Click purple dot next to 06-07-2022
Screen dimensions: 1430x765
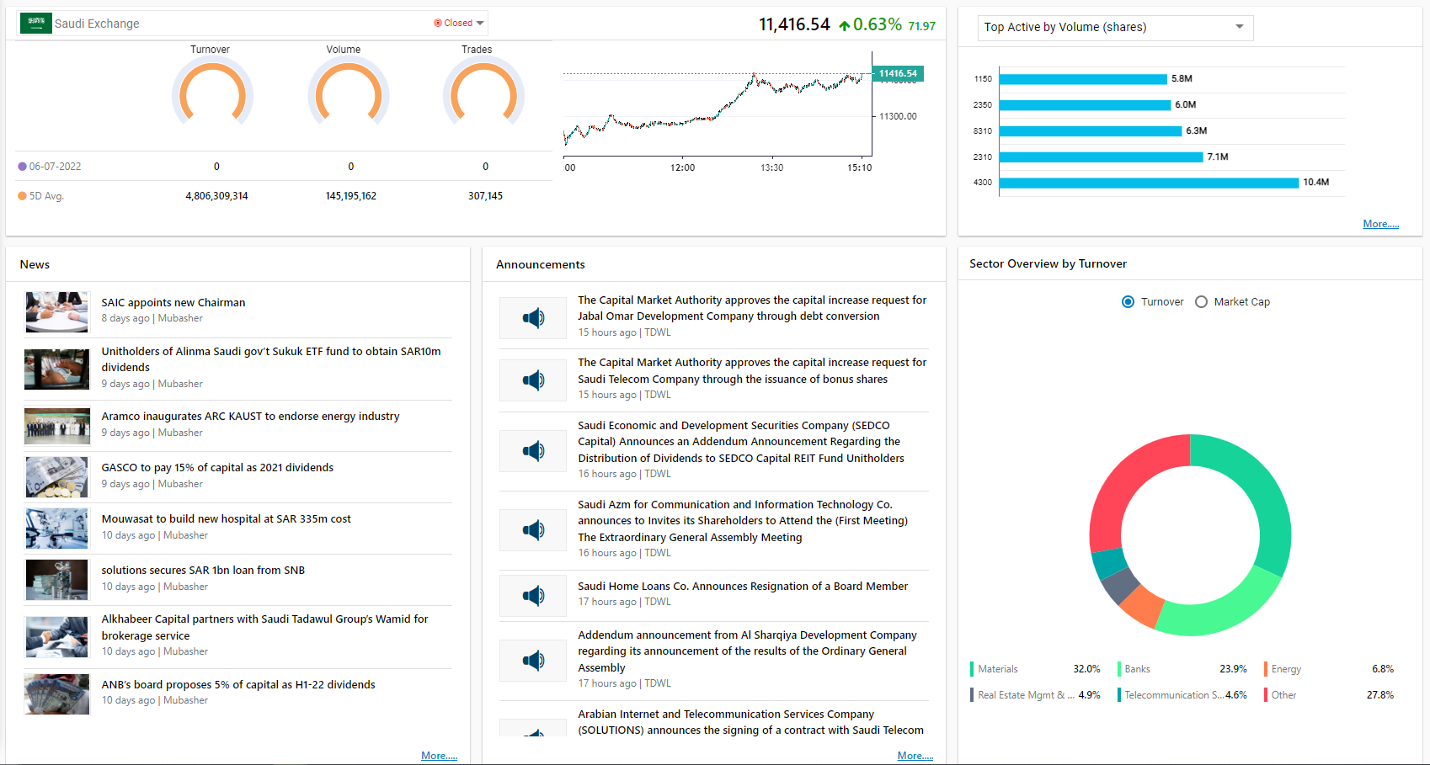[x=23, y=167]
